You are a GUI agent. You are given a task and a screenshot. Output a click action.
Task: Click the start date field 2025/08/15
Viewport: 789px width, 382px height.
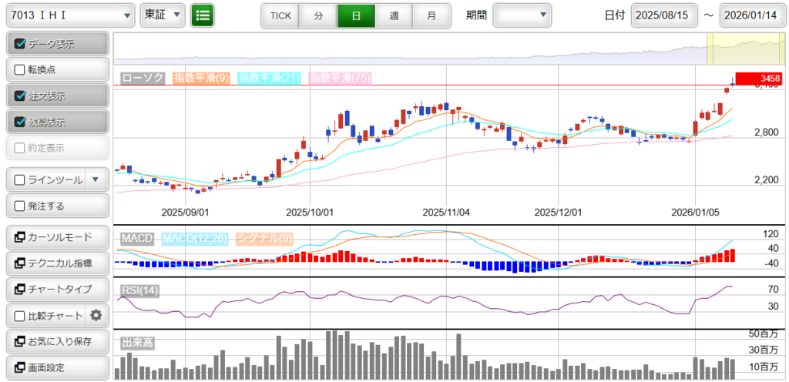(x=663, y=15)
